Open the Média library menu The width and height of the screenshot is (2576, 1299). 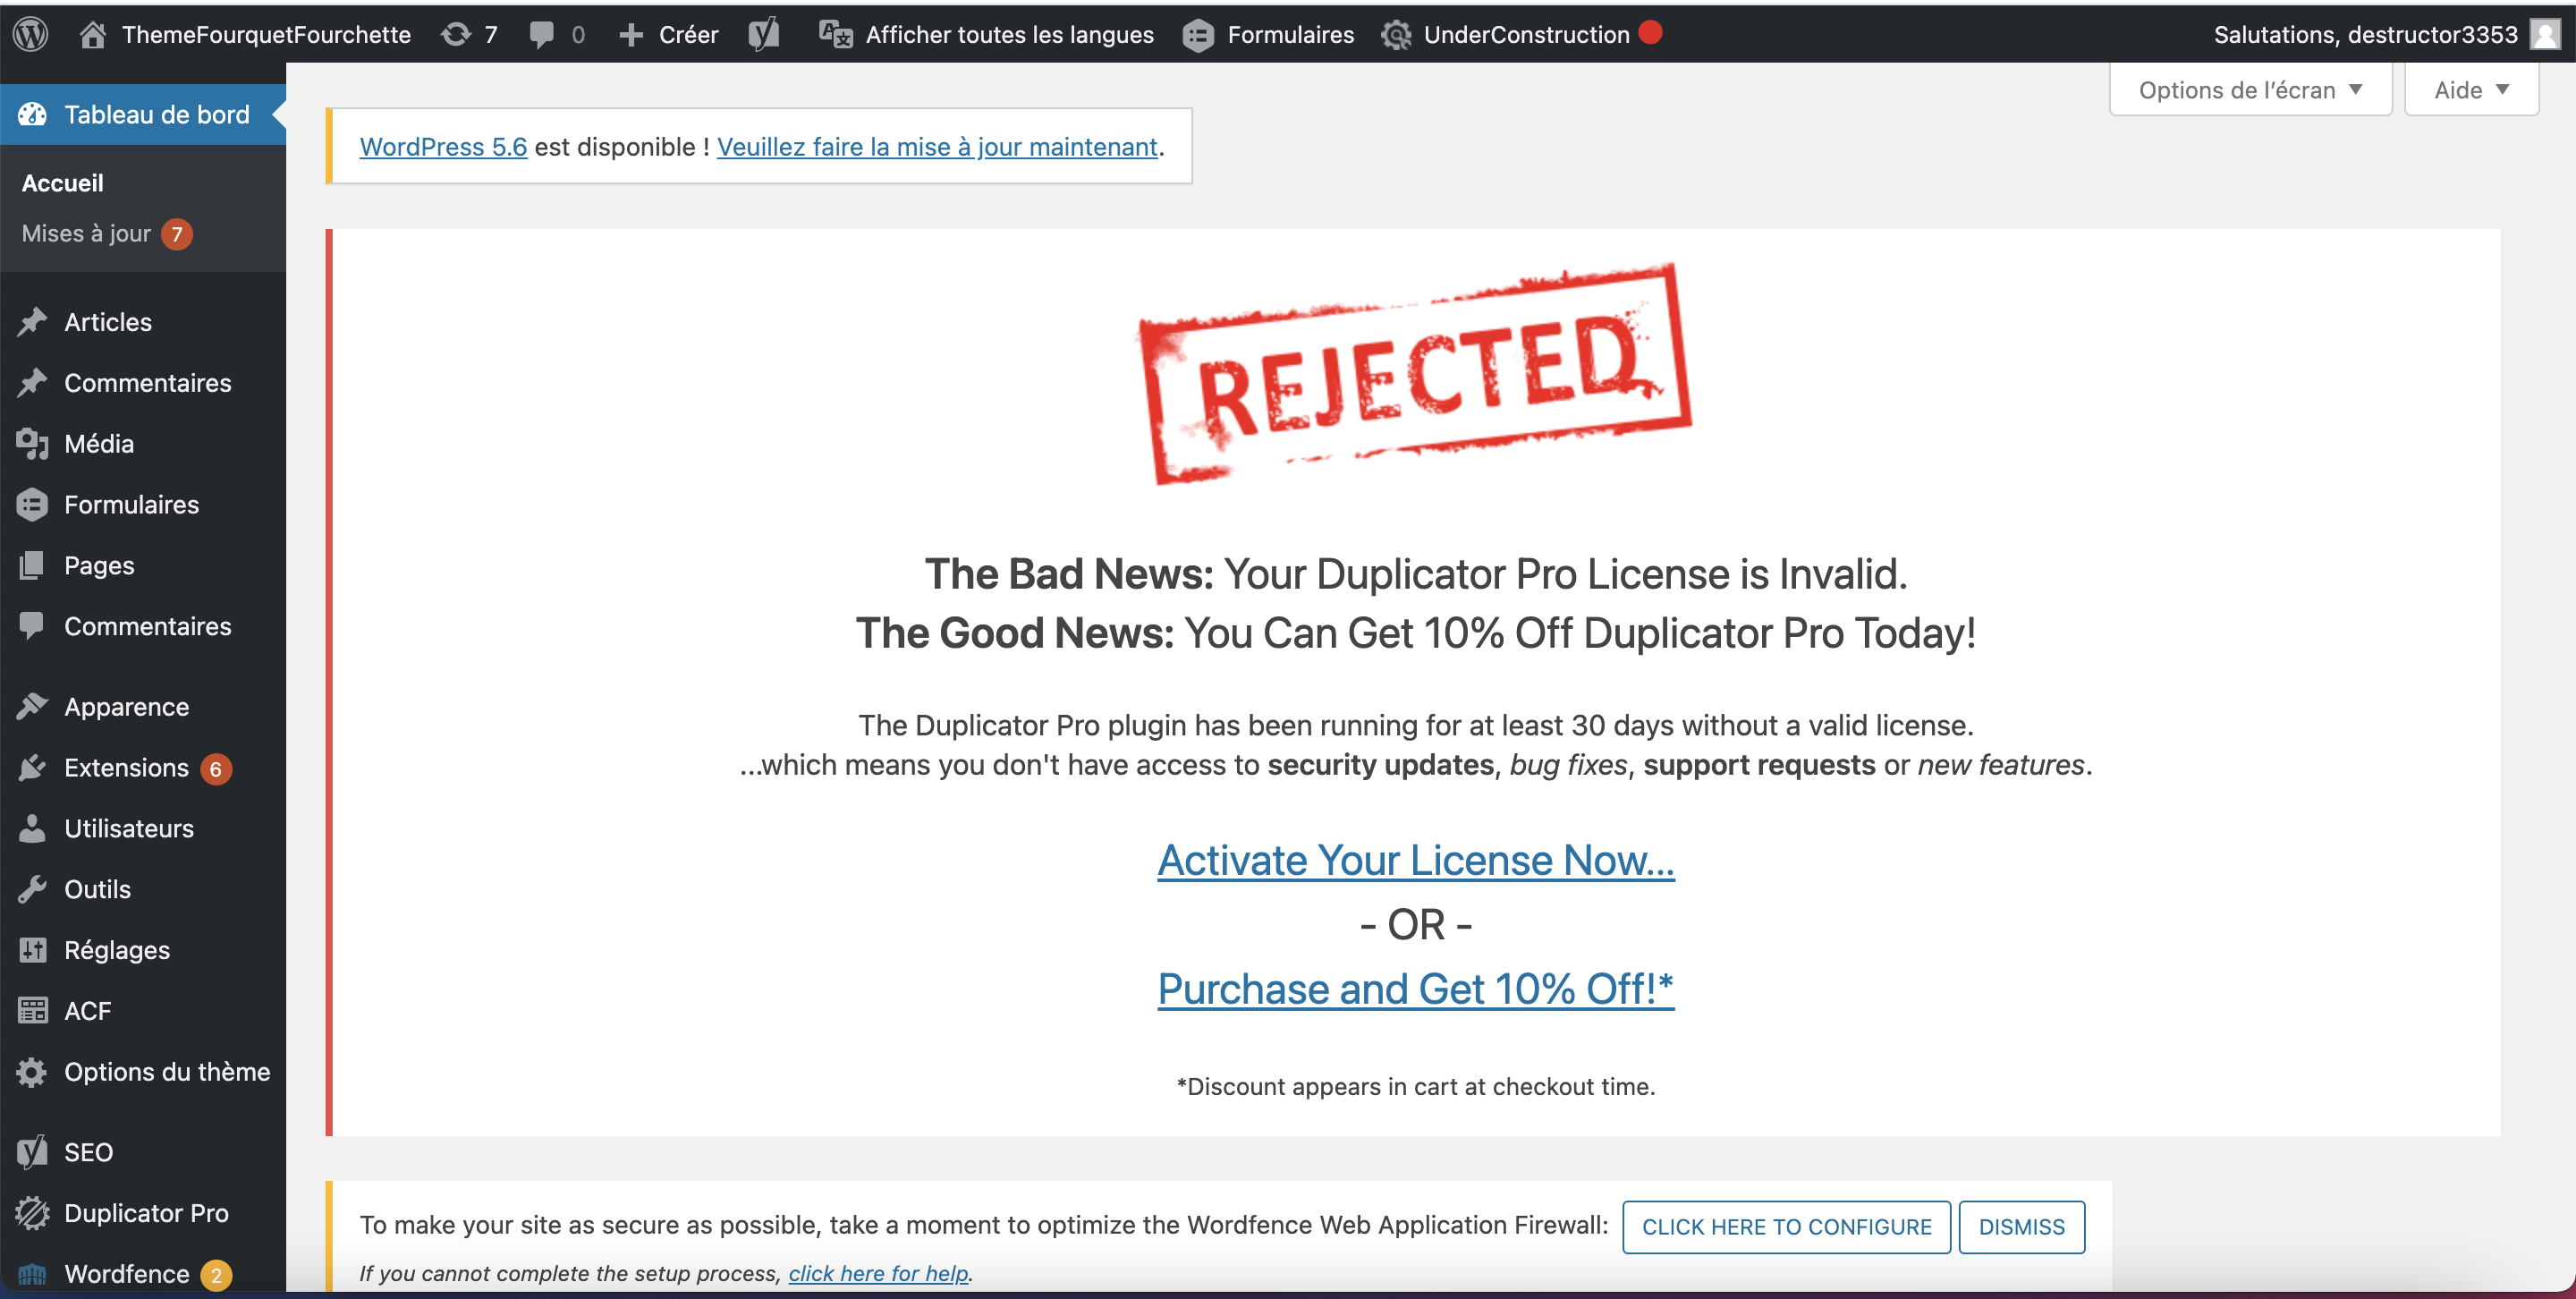pos(99,443)
